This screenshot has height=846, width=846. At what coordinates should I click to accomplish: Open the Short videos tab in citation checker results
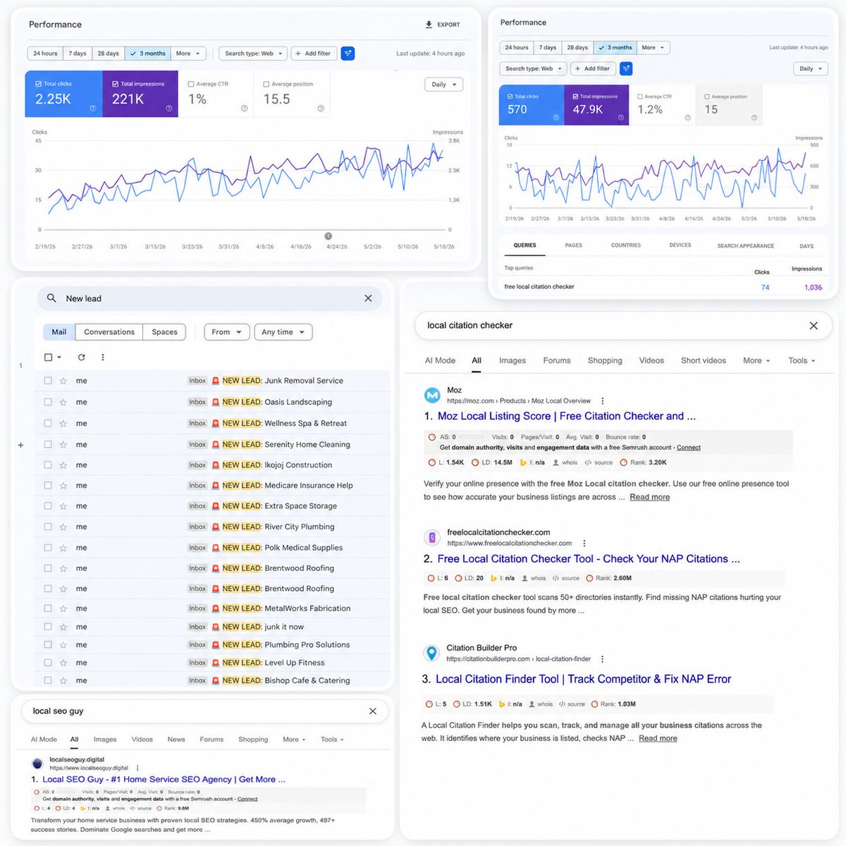click(703, 360)
